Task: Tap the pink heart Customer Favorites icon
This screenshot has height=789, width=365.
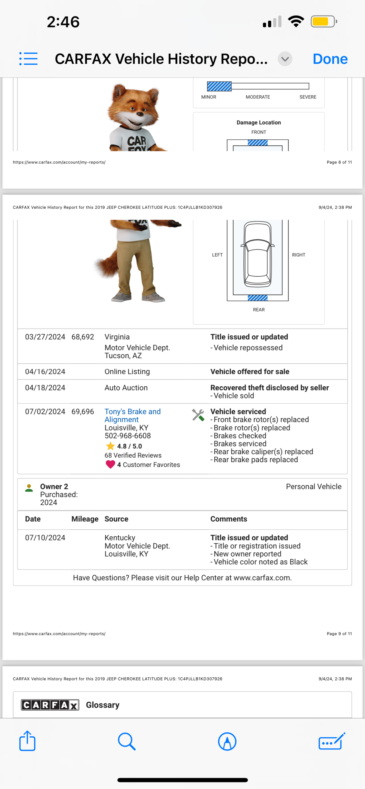Action: coord(110,464)
